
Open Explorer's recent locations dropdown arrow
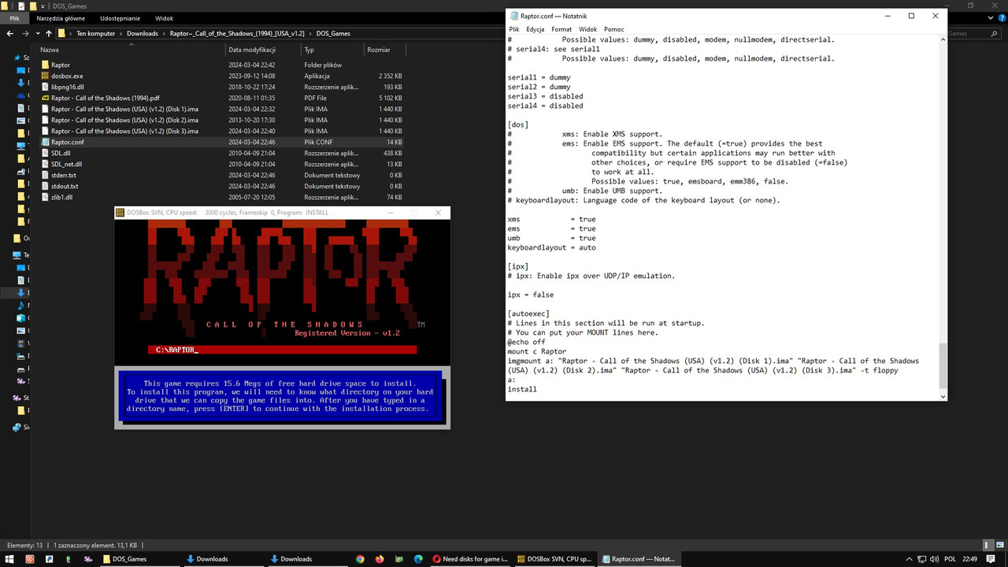point(38,34)
